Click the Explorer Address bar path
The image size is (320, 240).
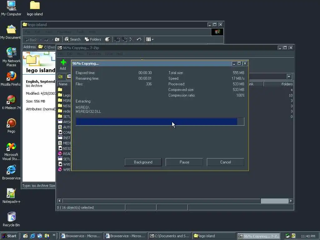tap(47, 47)
